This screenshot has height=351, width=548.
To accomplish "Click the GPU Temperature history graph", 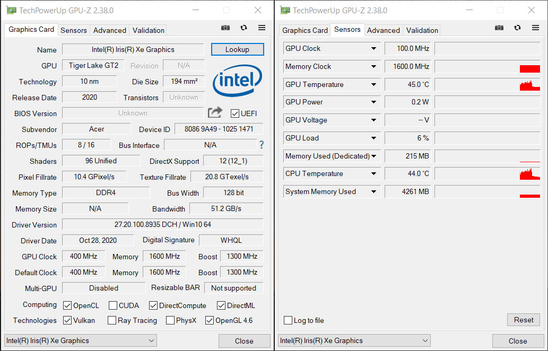I will (x=487, y=84).
